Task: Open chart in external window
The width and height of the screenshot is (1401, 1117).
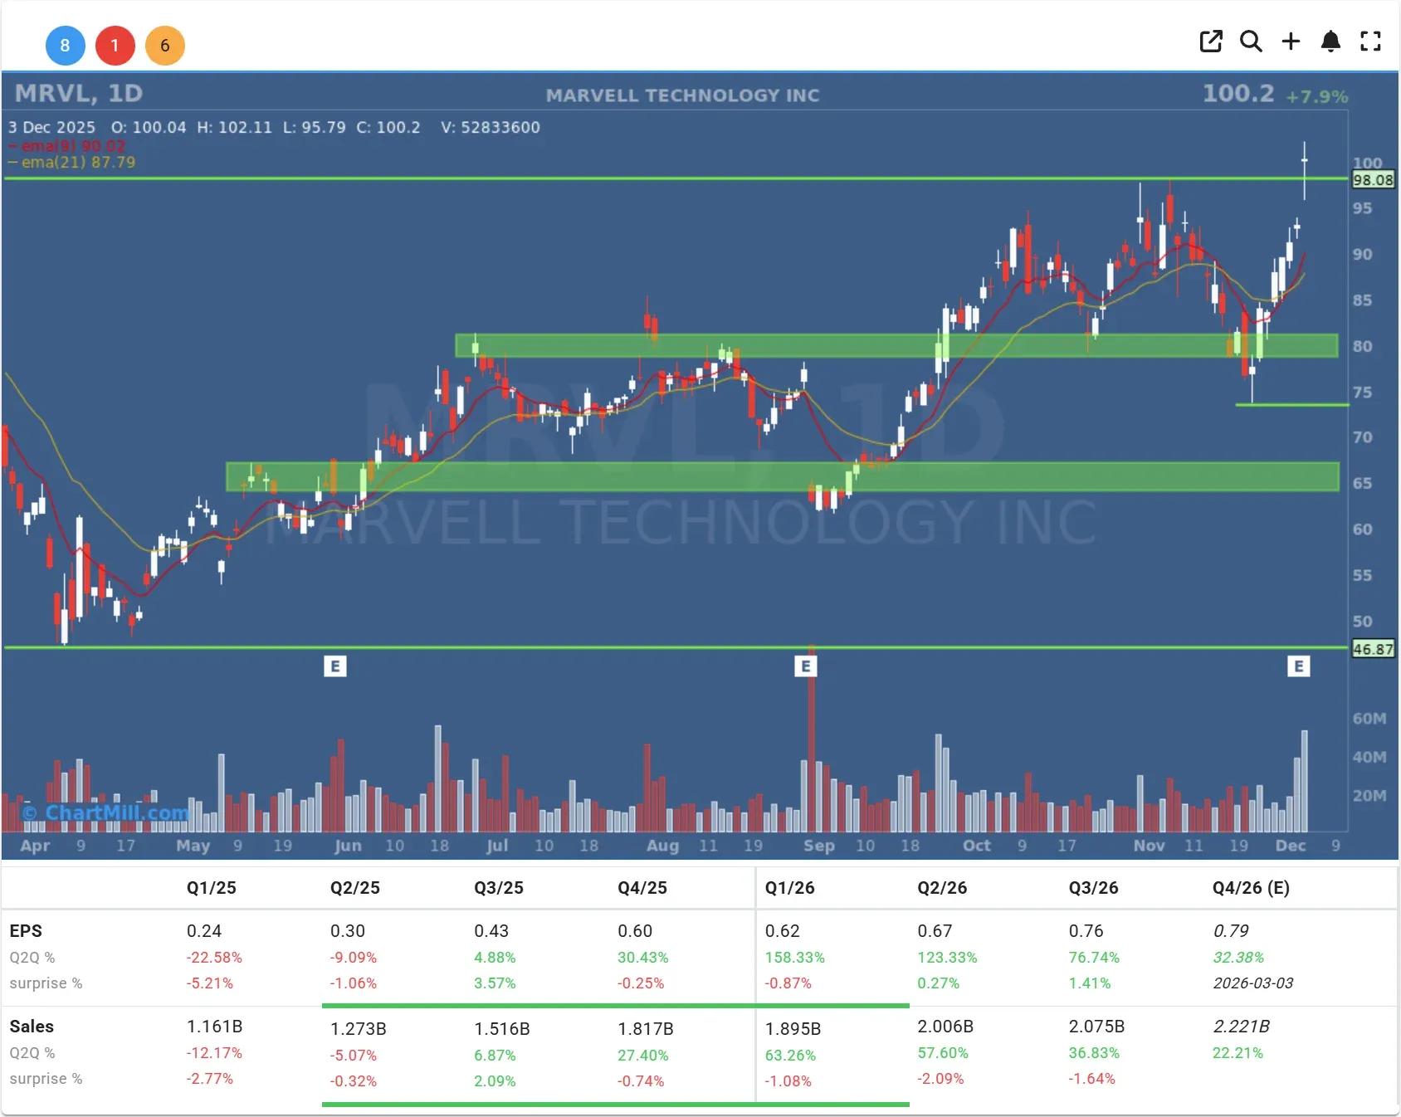Action: coord(1211,41)
